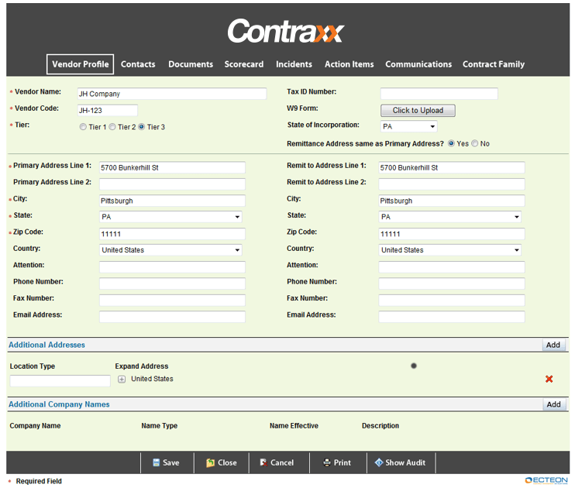This screenshot has height=488, width=575.
Task: Click the remit-to Attention field
Action: [x=452, y=267]
